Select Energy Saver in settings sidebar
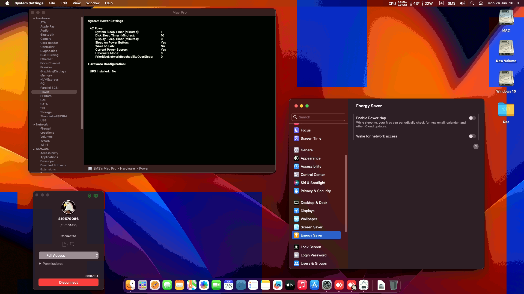This screenshot has height=294, width=524. [316, 235]
